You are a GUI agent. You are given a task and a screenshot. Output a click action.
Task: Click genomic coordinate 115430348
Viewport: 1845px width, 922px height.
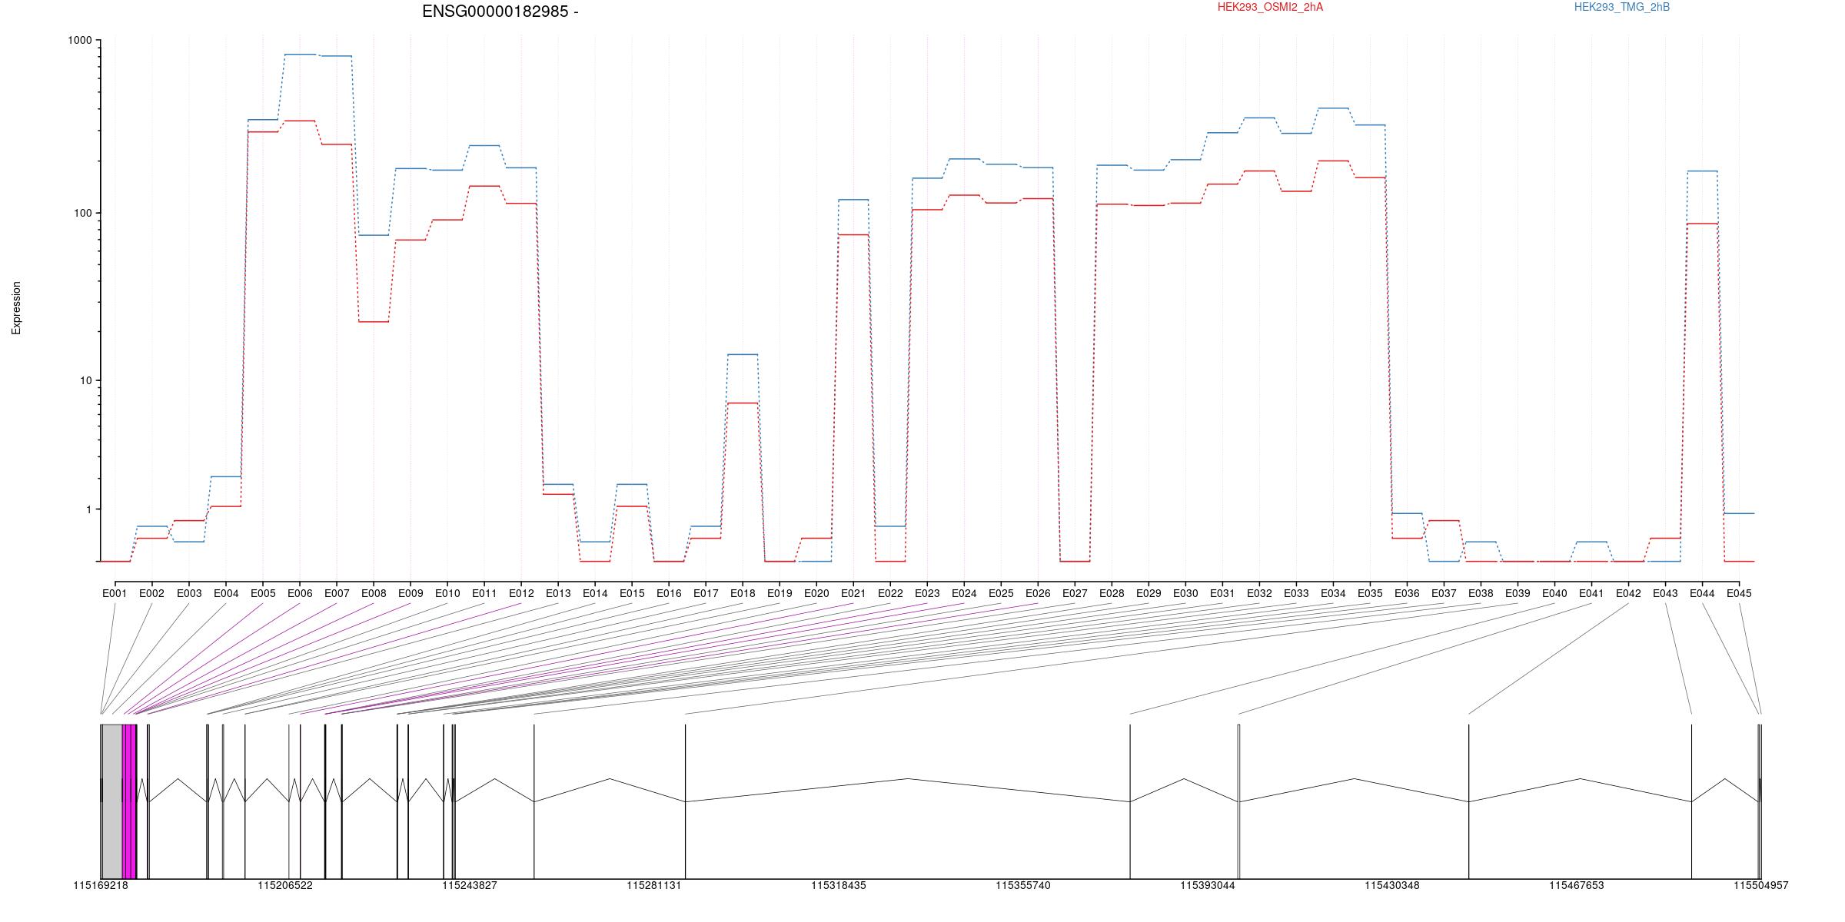point(1392,886)
